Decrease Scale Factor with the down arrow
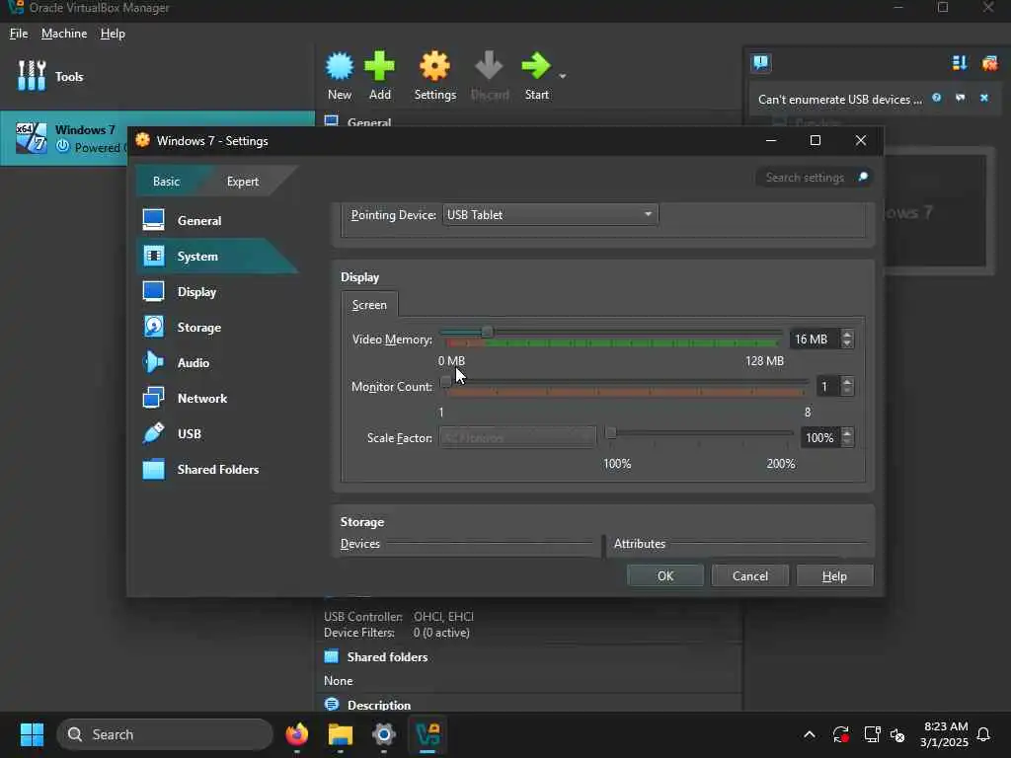This screenshot has height=758, width=1011. coord(847,442)
